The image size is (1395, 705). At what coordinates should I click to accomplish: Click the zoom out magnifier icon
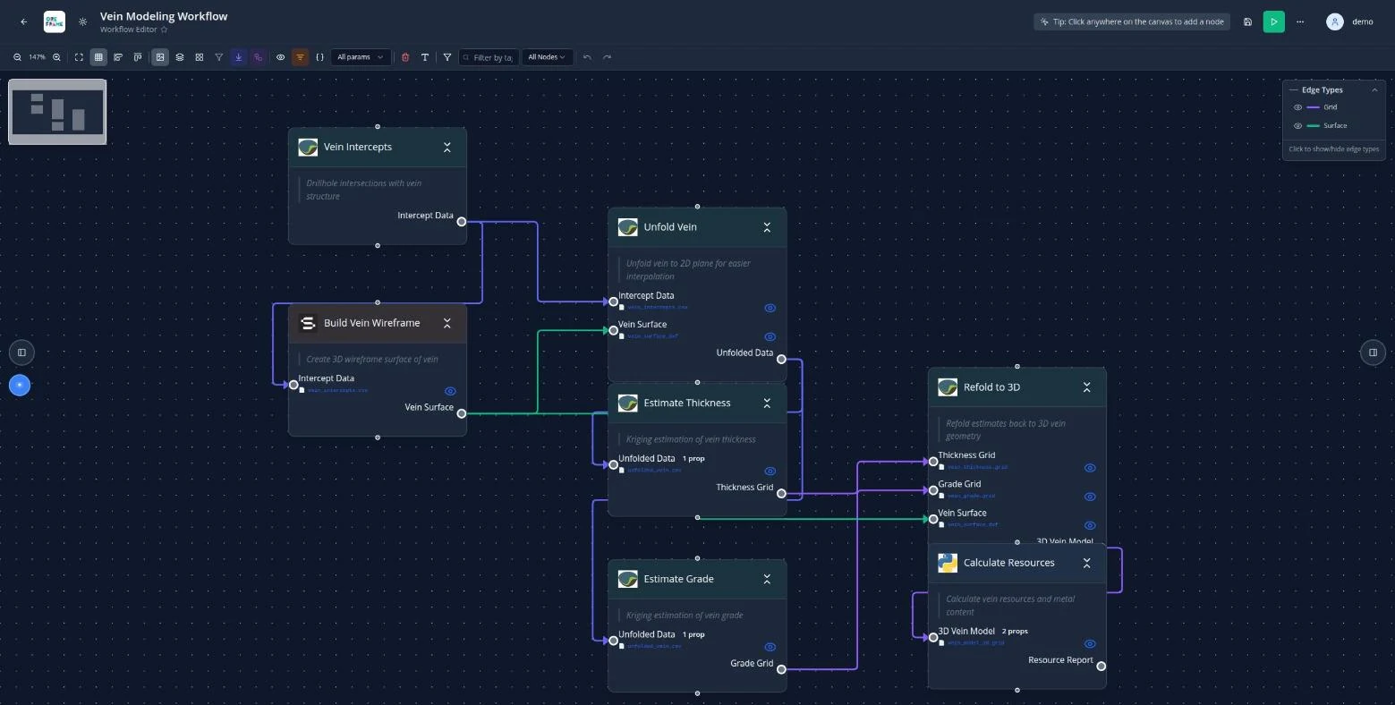17,57
